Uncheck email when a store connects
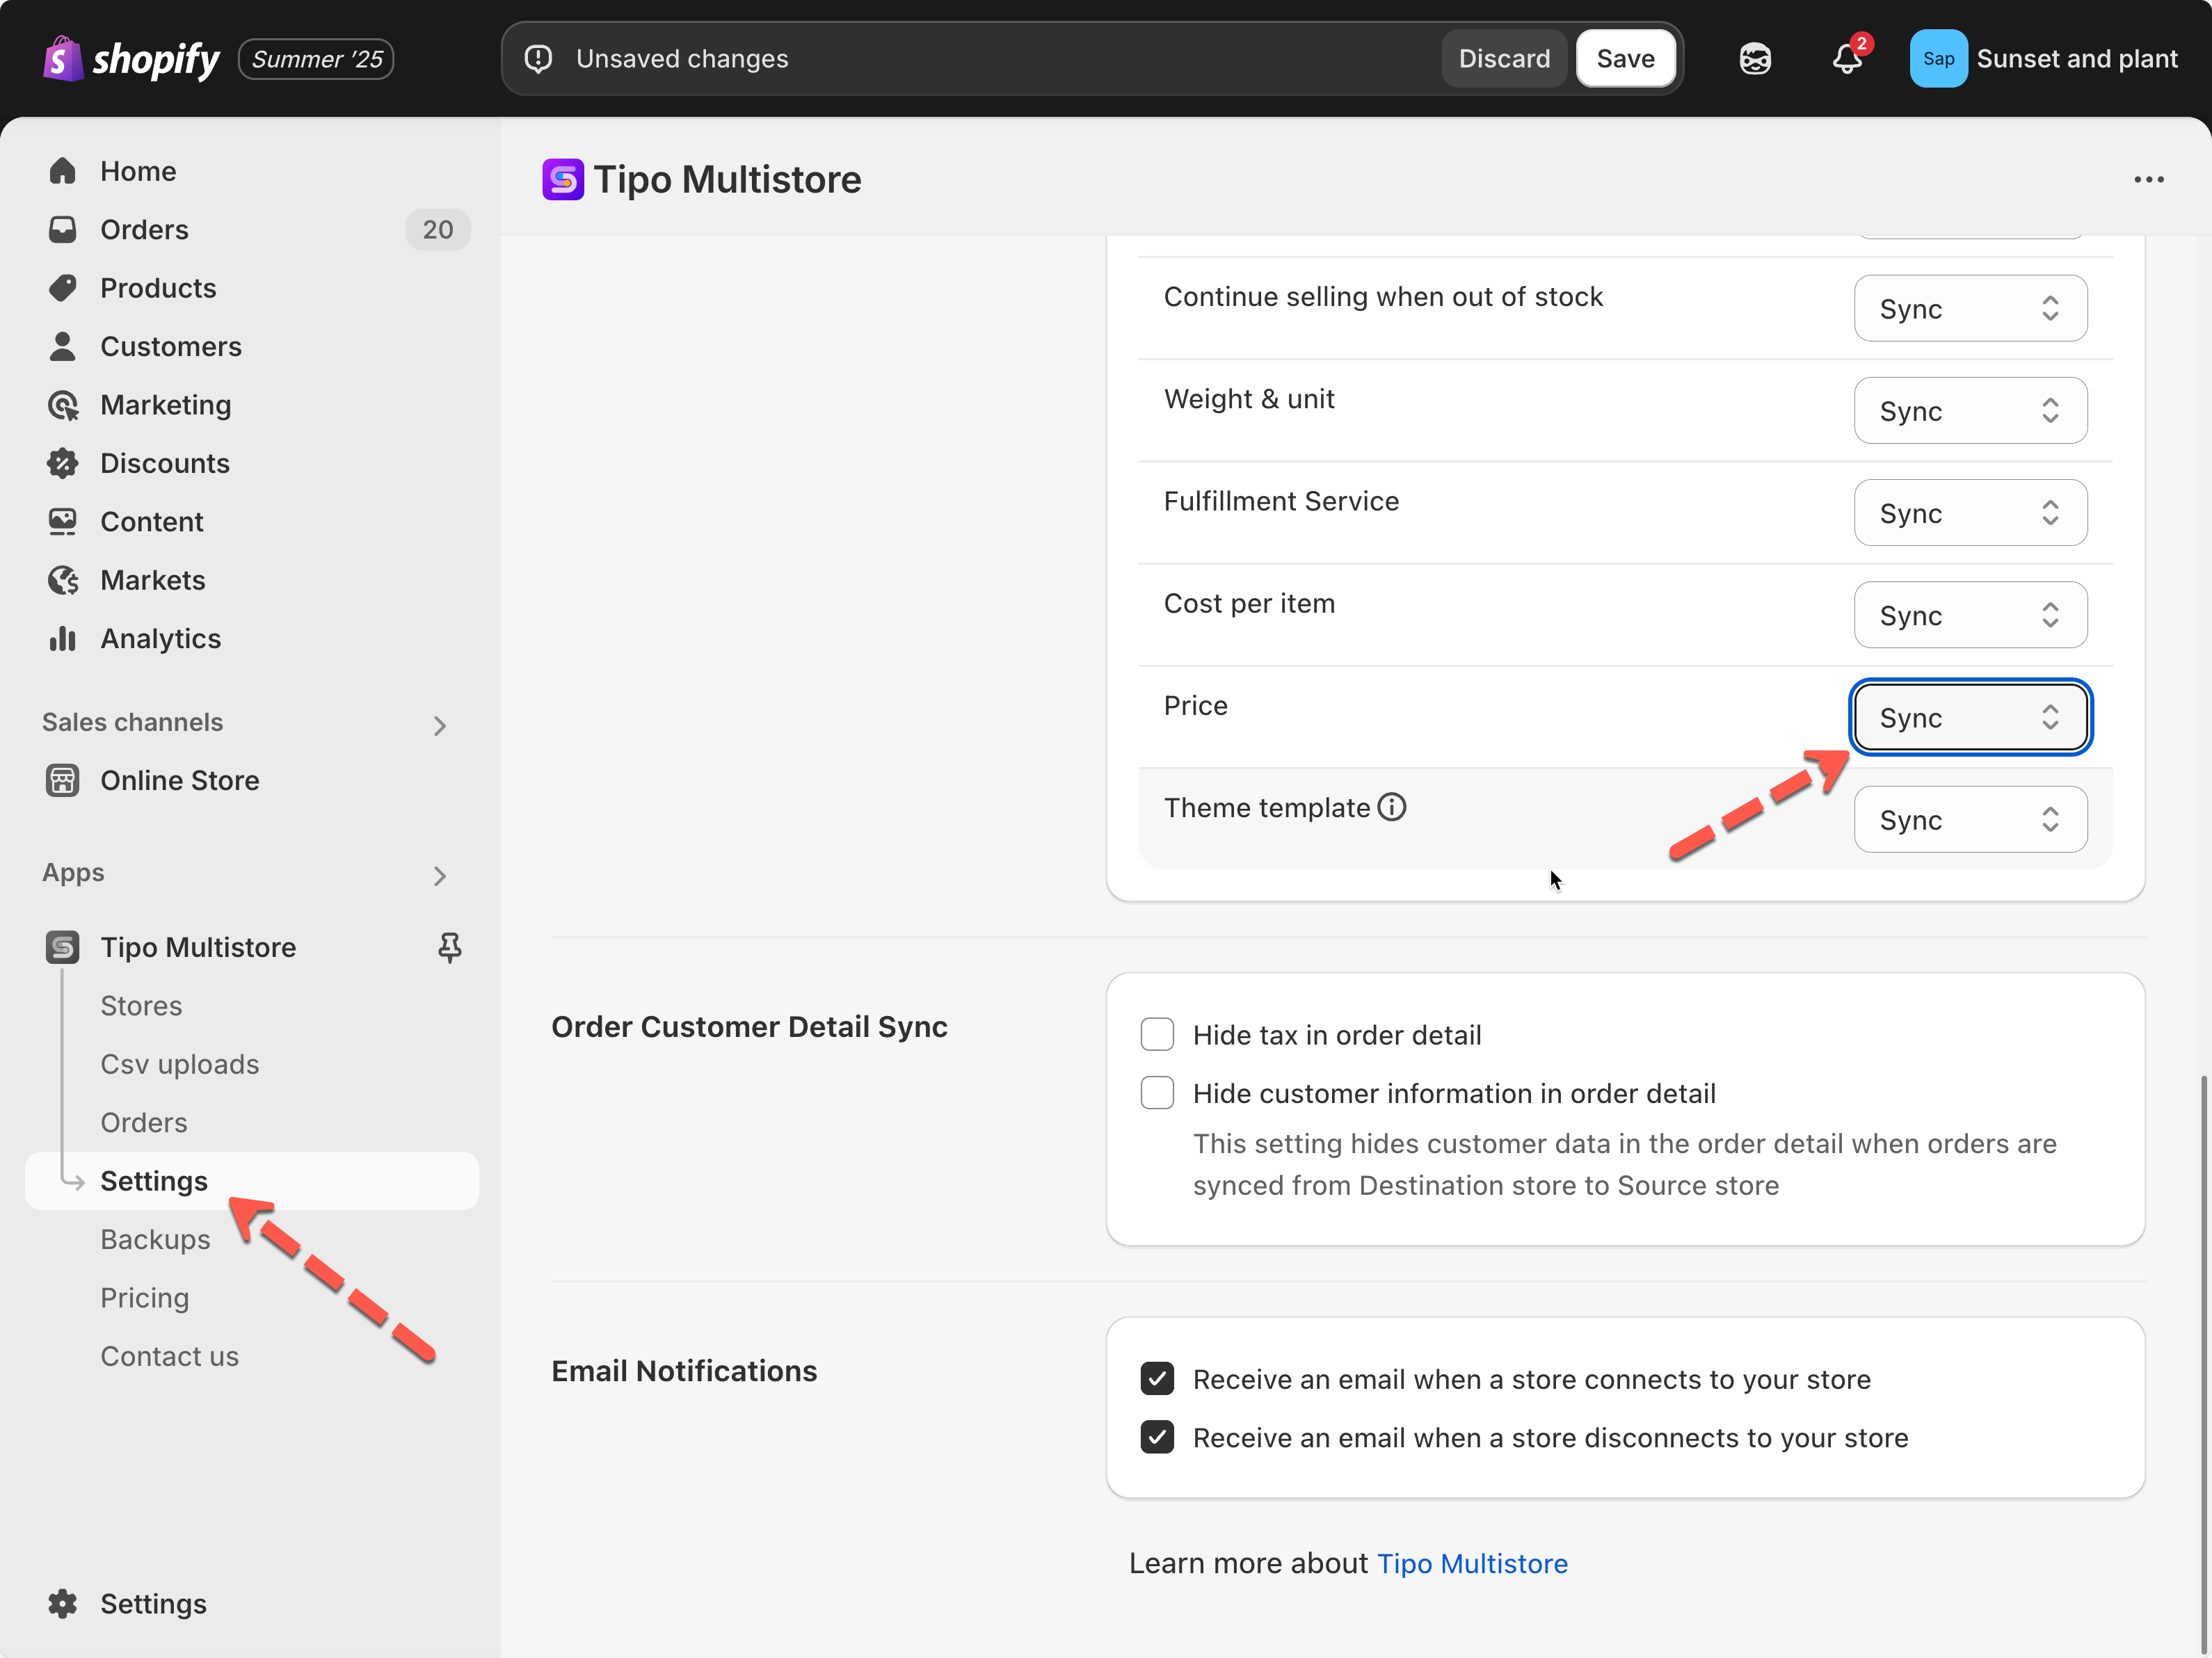2212x1658 pixels. 1157,1379
